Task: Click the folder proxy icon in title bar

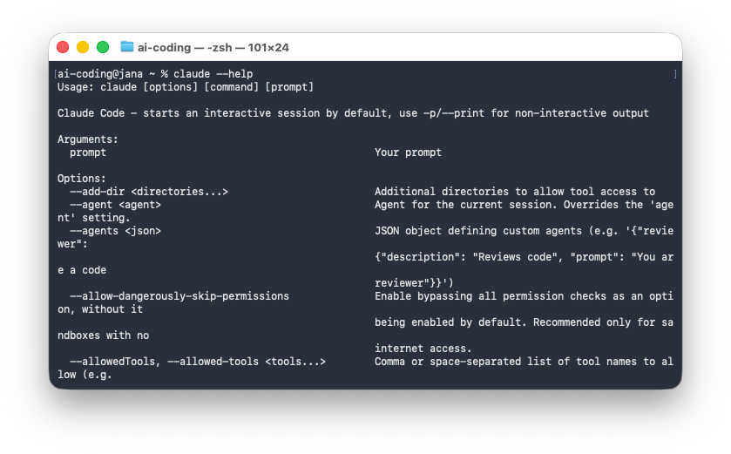Action: (127, 47)
